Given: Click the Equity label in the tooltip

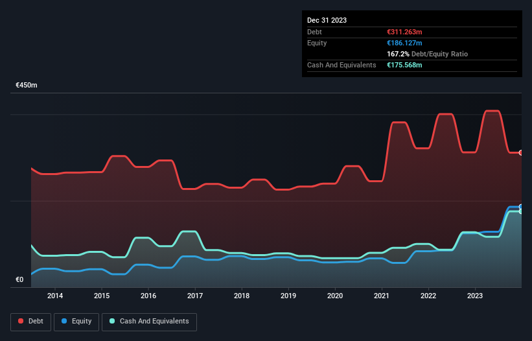Looking at the screenshot, I should click(317, 43).
